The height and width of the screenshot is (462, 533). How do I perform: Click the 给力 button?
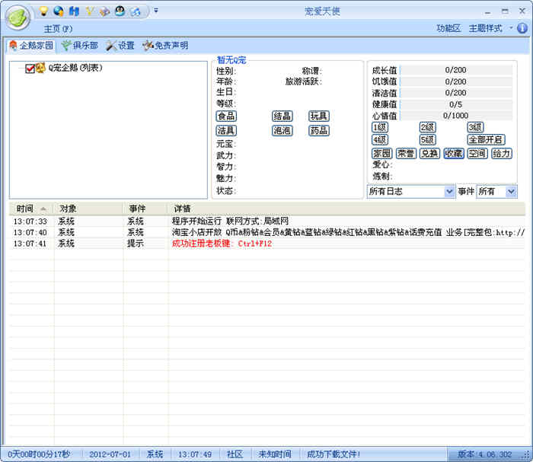[501, 154]
